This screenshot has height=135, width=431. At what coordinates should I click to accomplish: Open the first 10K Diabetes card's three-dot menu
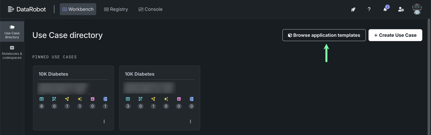pyautogui.click(x=104, y=121)
